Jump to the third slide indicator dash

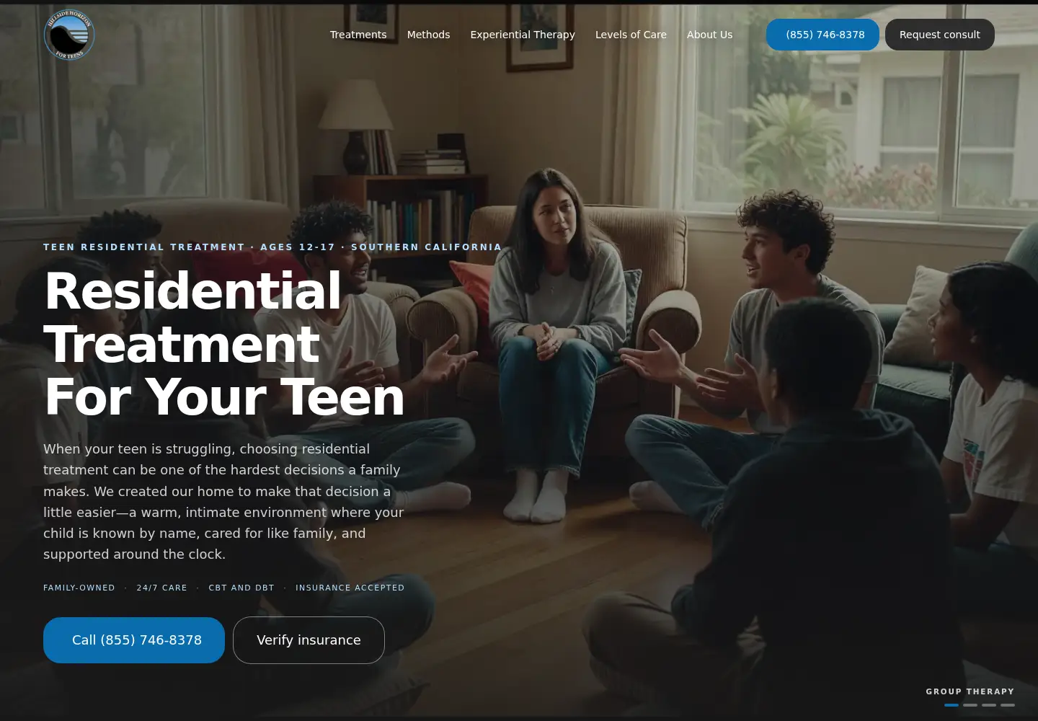coord(989,705)
